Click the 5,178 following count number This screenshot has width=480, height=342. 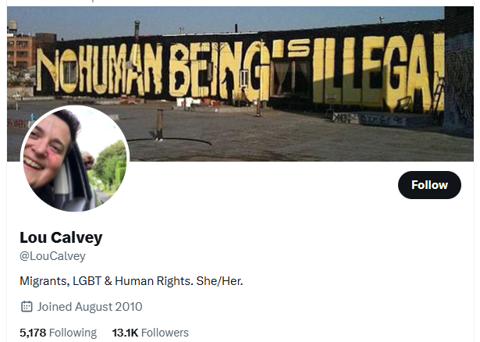[x=33, y=333]
